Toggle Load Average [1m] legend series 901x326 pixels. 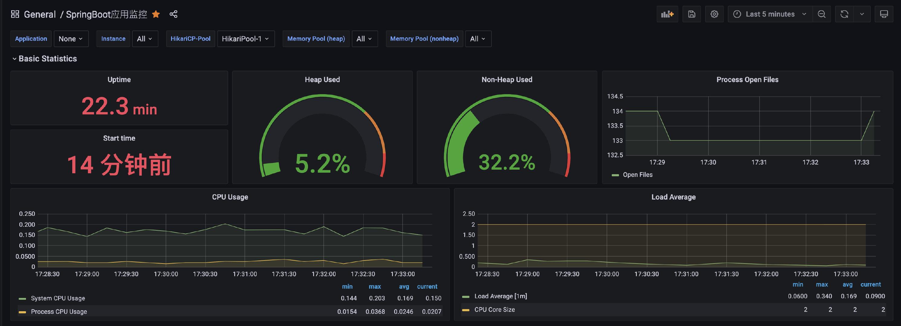pyautogui.click(x=500, y=296)
